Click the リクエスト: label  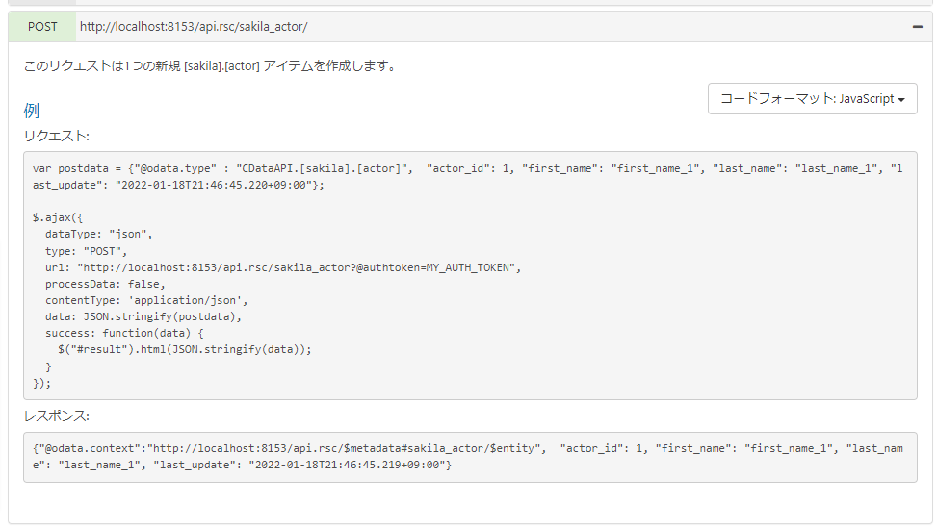[x=56, y=137]
